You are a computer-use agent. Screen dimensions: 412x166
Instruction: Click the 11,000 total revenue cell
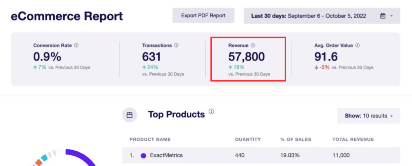click(341, 155)
